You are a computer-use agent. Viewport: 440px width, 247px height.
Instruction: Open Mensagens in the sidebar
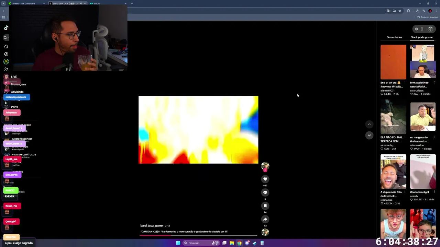(x=19, y=84)
